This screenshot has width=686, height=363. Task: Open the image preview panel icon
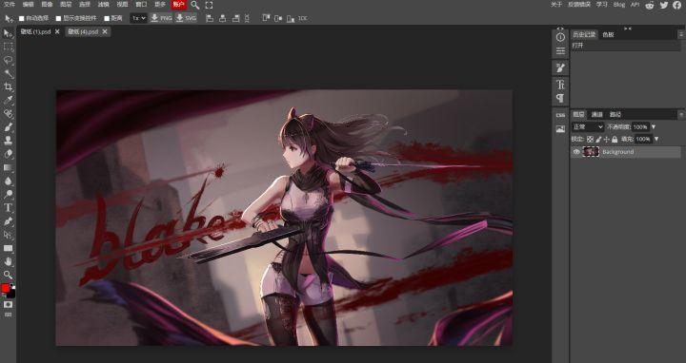pos(560,129)
